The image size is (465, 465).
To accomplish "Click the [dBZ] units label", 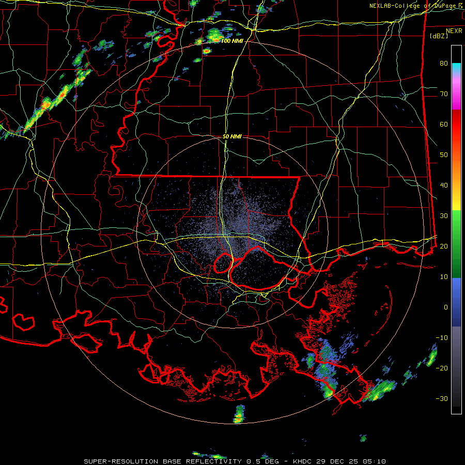I will point(439,36).
